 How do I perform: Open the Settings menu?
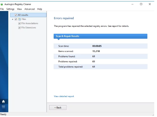coord(11,9)
